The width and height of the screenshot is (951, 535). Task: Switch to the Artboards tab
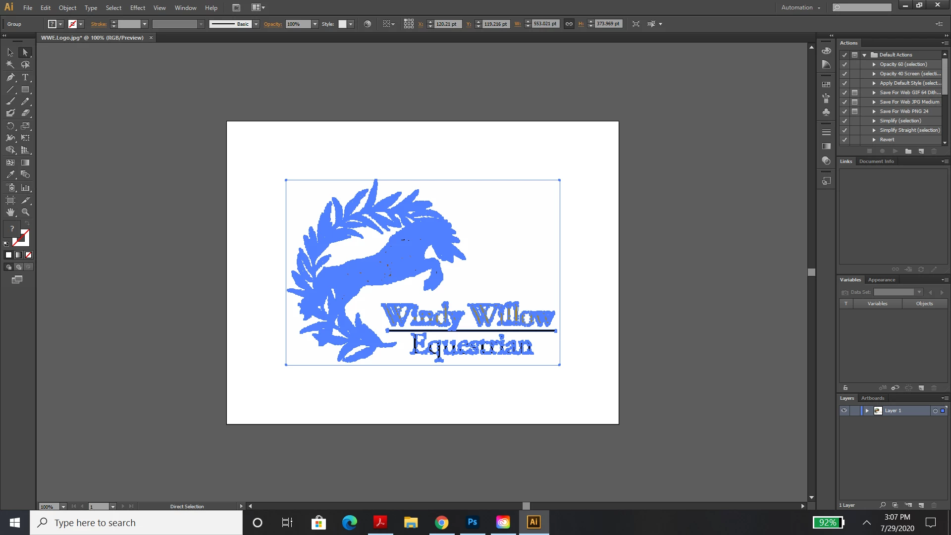click(x=872, y=398)
